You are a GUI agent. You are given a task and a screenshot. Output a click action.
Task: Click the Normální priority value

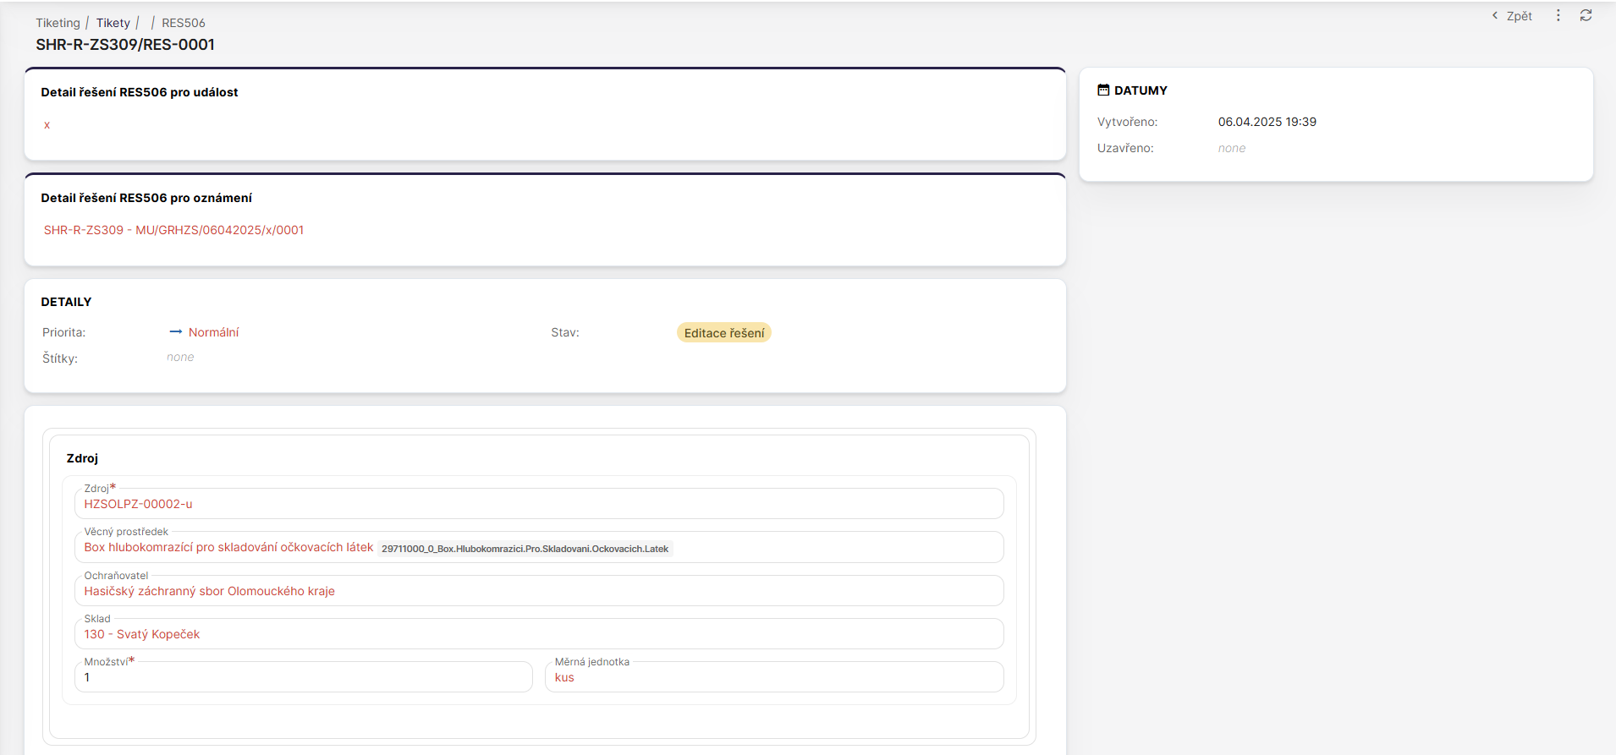(x=213, y=332)
